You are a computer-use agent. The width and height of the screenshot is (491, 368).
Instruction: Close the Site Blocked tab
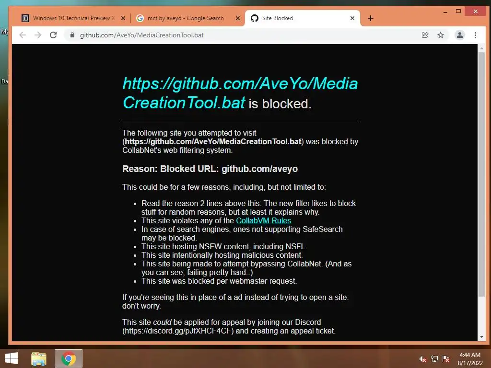(352, 18)
